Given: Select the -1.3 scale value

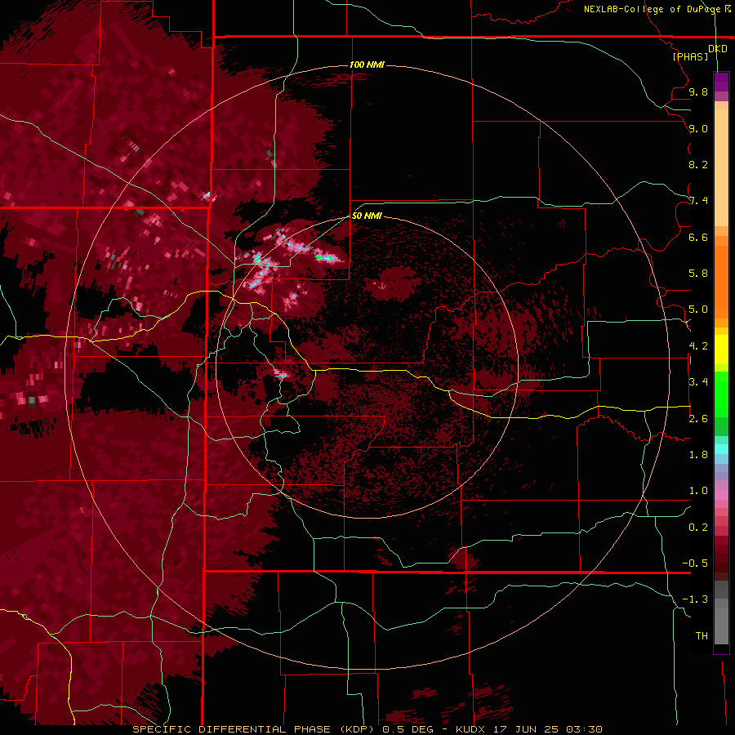Looking at the screenshot, I should (695, 599).
